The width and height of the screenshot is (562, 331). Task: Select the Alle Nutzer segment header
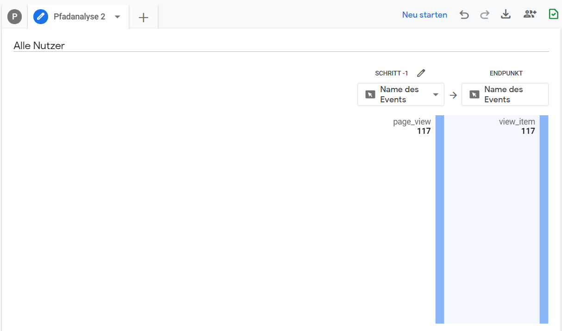click(39, 45)
